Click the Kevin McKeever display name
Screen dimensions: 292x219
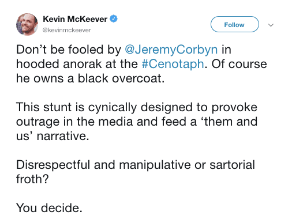pos(75,19)
